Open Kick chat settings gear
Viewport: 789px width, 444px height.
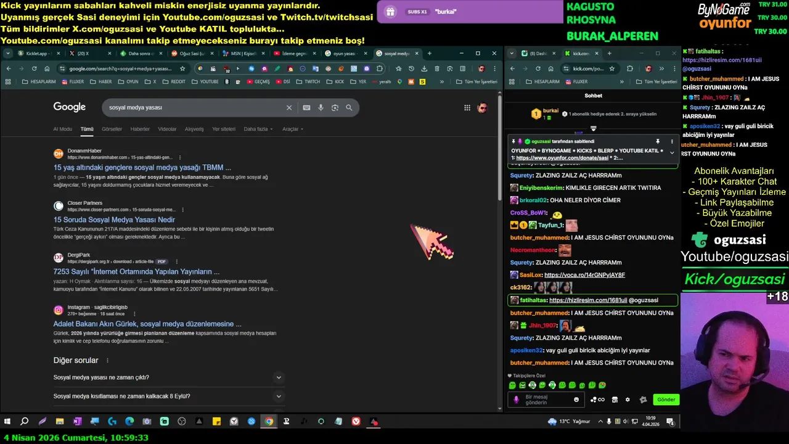click(x=628, y=400)
